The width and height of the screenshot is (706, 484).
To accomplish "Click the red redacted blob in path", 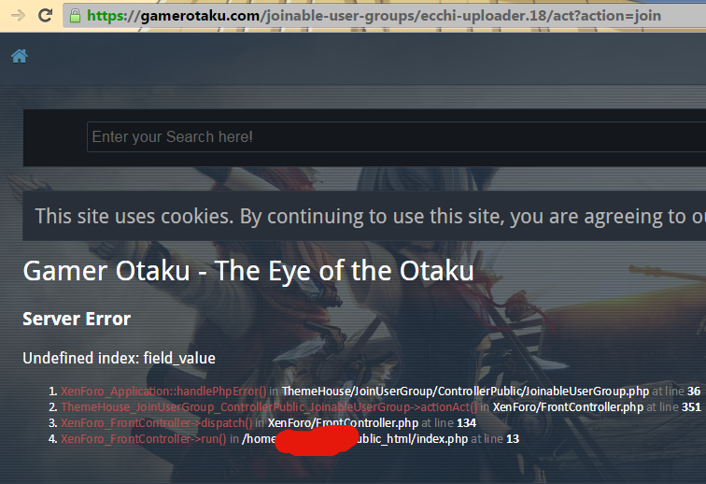I will click(316, 439).
